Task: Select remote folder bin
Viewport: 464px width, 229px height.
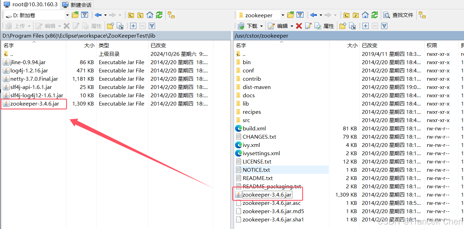Action: (x=246, y=62)
